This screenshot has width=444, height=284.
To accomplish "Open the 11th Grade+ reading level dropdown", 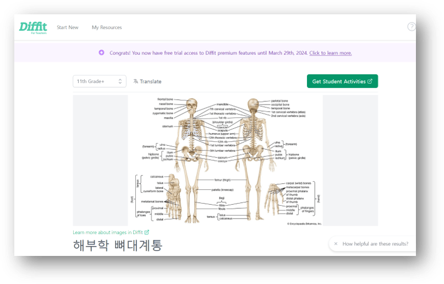I will [x=100, y=81].
